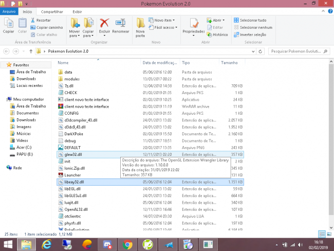Open the Fácil acesso dropdown
The width and height of the screenshot is (334, 251).
point(163,27)
